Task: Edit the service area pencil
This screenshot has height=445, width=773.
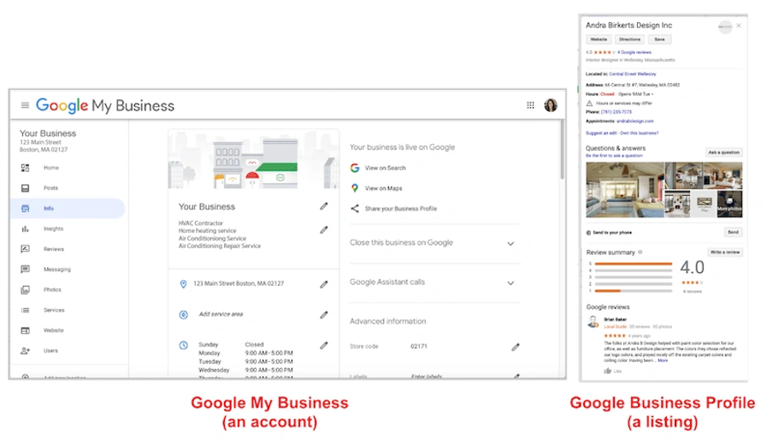Action: pyautogui.click(x=324, y=315)
